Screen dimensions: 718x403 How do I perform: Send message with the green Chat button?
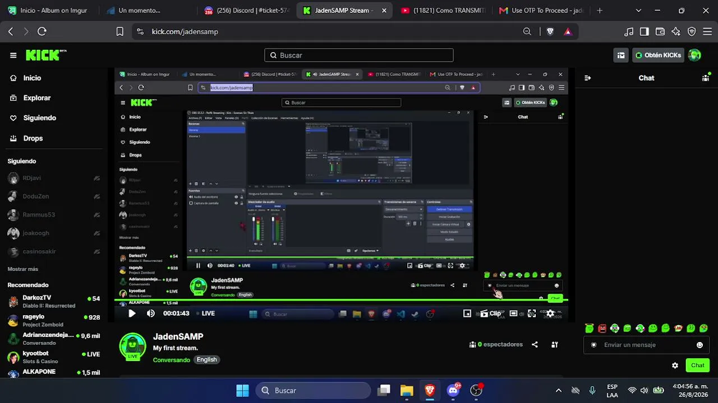[698, 365]
